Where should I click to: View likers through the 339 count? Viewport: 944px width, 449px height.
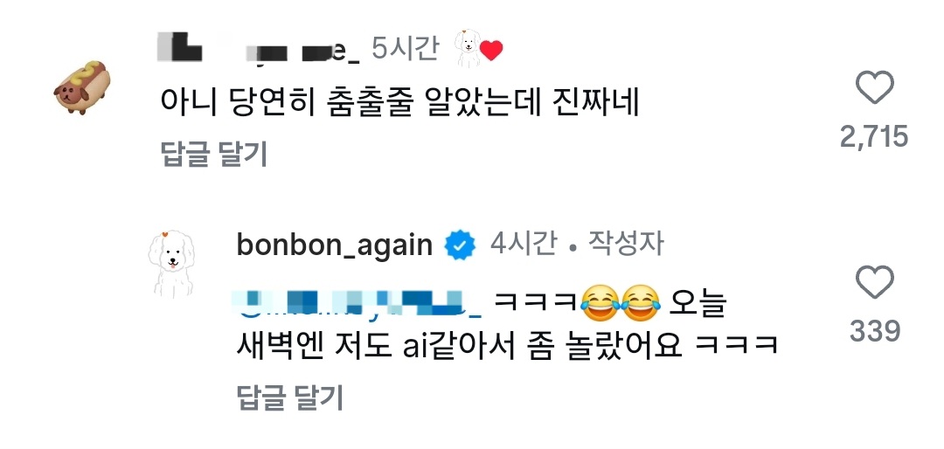(x=874, y=331)
